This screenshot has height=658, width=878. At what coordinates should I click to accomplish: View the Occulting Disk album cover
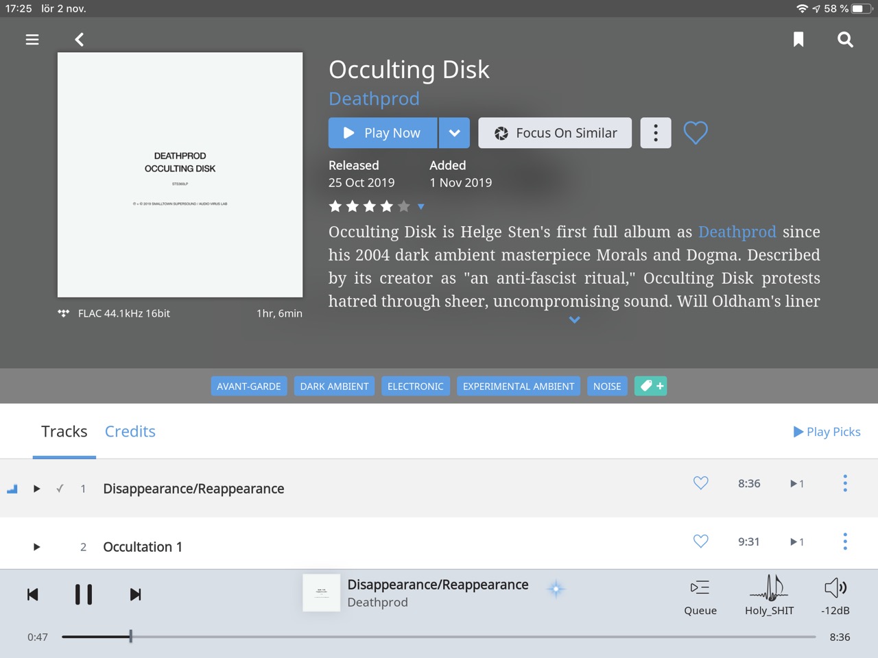[180, 175]
